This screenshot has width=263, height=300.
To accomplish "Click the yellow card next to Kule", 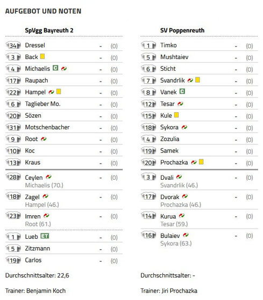I will tap(176, 115).
